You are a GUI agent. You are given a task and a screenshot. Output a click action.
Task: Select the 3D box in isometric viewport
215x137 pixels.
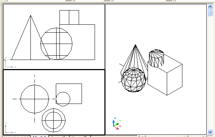click(165, 74)
